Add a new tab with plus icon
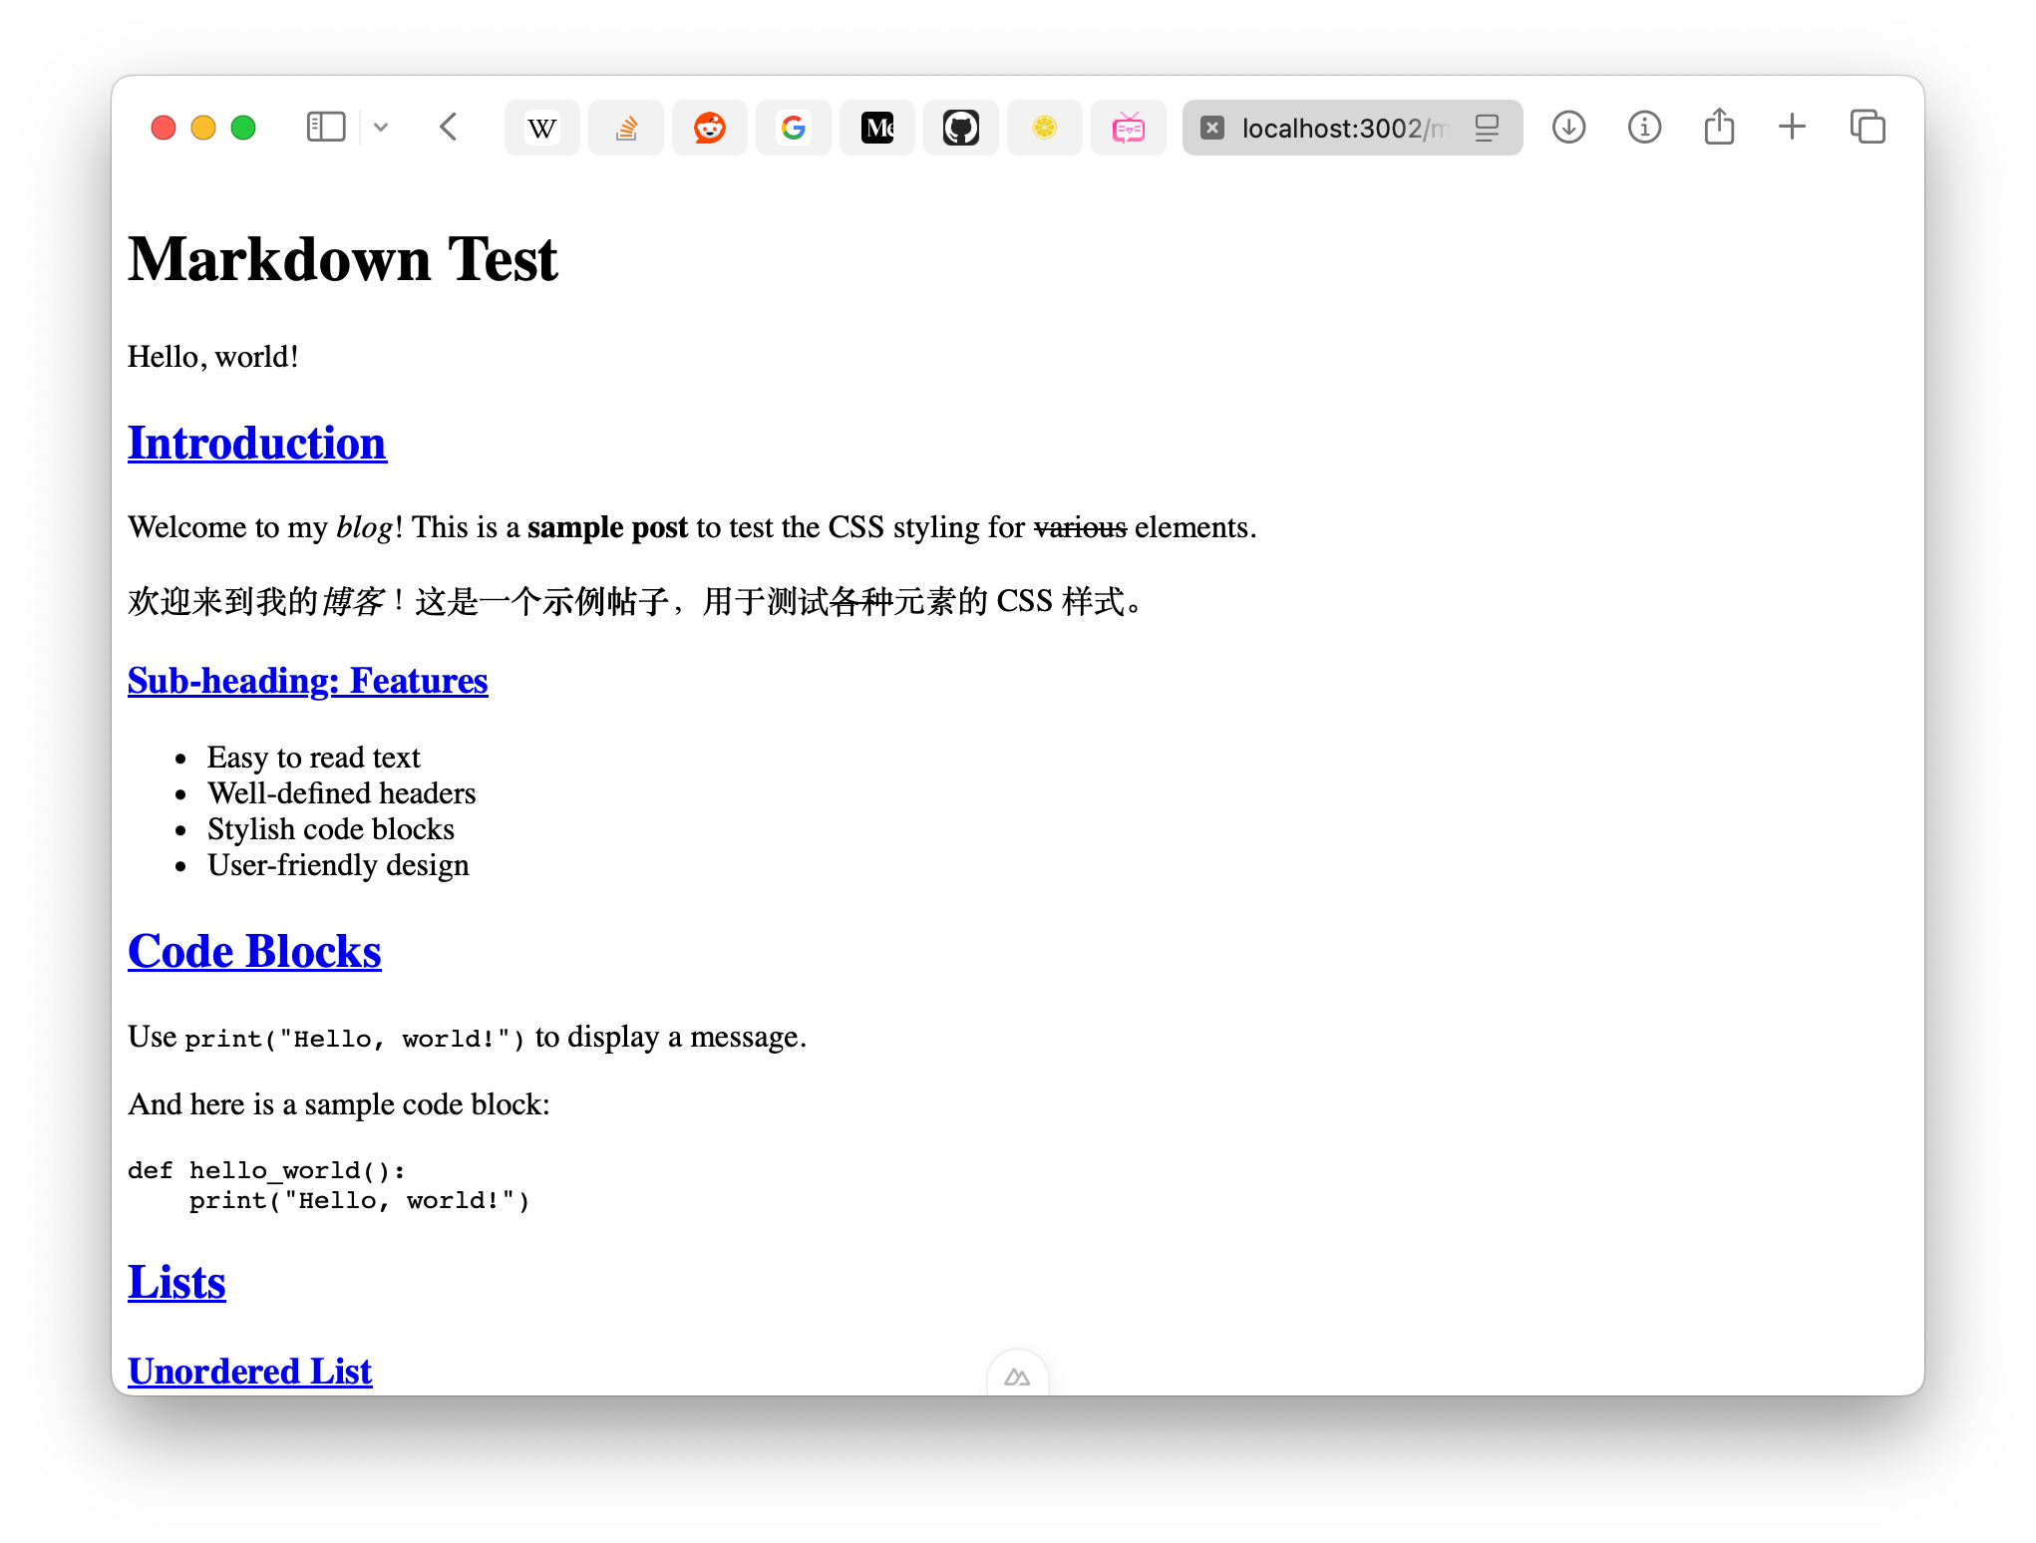 pyautogui.click(x=1793, y=127)
